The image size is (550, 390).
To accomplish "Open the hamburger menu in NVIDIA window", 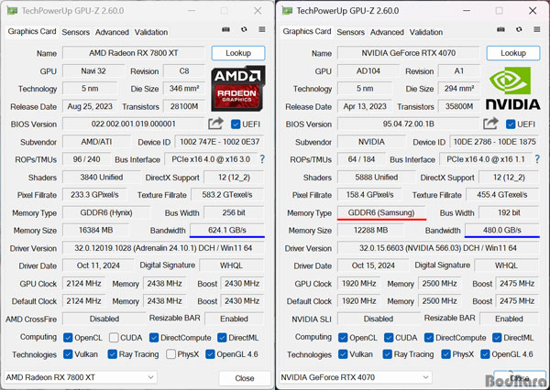I will click(536, 31).
